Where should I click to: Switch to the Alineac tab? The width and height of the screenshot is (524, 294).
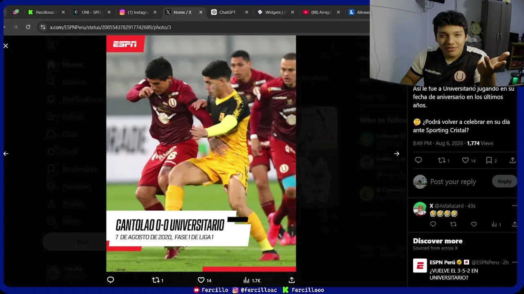coord(359,12)
